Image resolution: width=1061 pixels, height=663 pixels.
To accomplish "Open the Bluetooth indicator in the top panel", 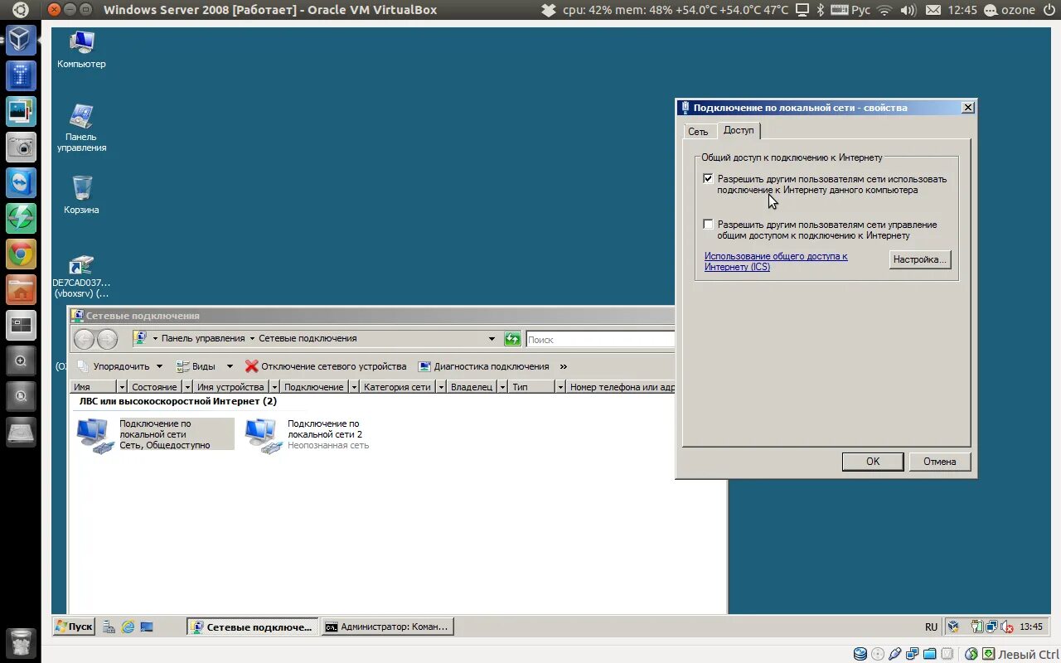I will coord(821,10).
